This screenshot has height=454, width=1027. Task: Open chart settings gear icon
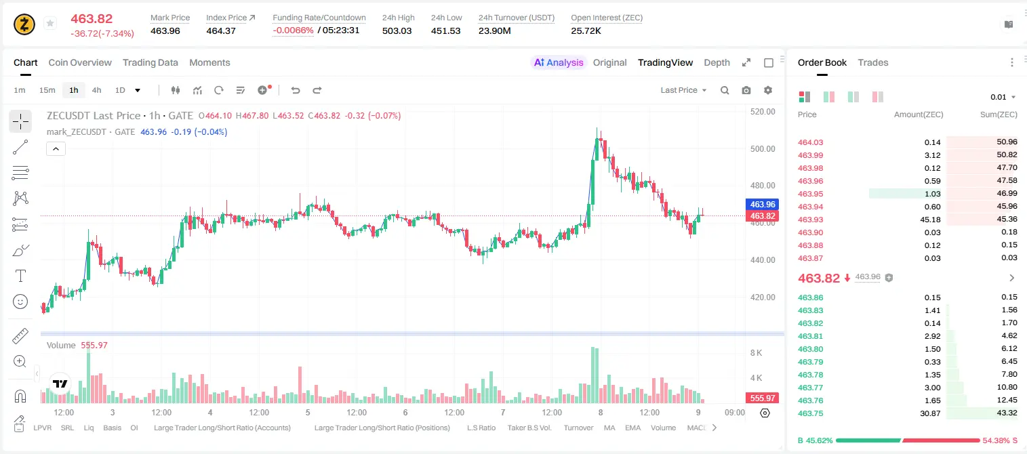click(x=768, y=90)
